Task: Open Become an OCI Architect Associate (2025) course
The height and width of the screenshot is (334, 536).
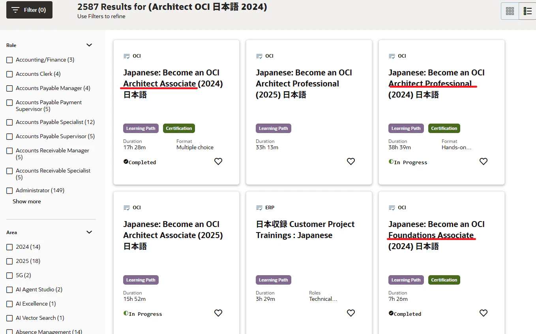Action: click(x=173, y=235)
